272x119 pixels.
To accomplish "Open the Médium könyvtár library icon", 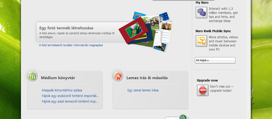I will click(x=32, y=76).
